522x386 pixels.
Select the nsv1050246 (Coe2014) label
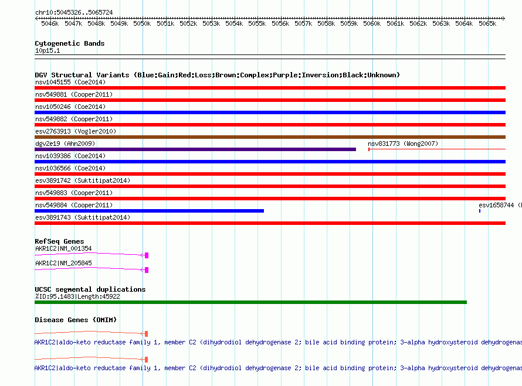tap(70, 107)
